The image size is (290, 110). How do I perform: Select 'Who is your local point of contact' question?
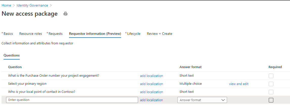[x=42, y=92]
